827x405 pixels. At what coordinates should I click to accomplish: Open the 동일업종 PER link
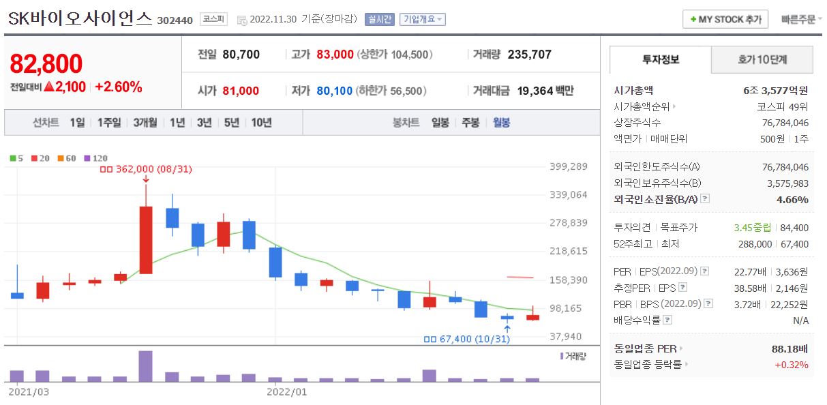pos(648,348)
